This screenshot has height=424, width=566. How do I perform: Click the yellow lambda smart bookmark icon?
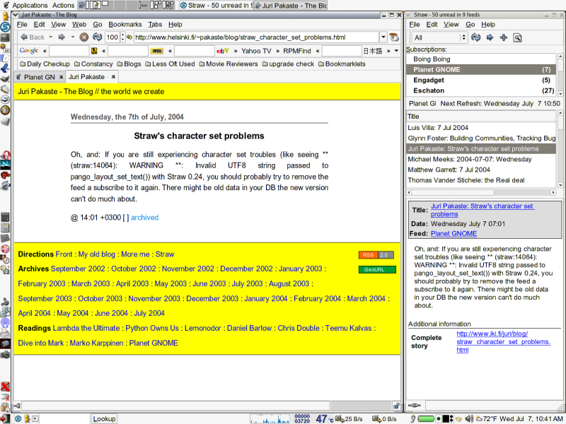pos(94,51)
